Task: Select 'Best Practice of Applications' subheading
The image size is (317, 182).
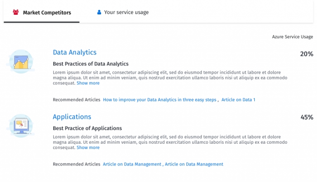Action: tap(87, 128)
